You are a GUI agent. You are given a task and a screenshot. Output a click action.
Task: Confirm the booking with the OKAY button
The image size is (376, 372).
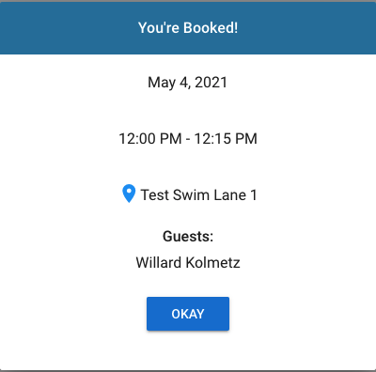(188, 314)
